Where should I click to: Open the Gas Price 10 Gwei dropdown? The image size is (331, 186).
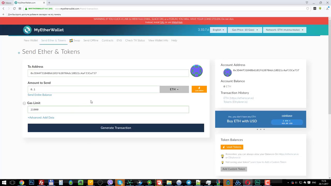coord(245,30)
